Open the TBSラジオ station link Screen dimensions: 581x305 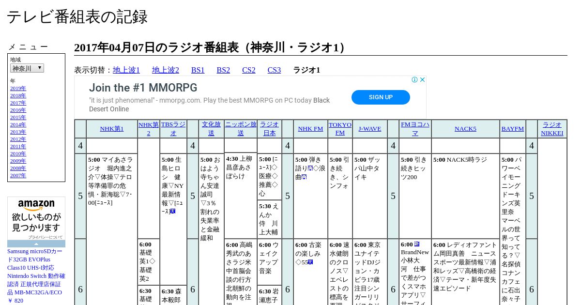coord(173,129)
